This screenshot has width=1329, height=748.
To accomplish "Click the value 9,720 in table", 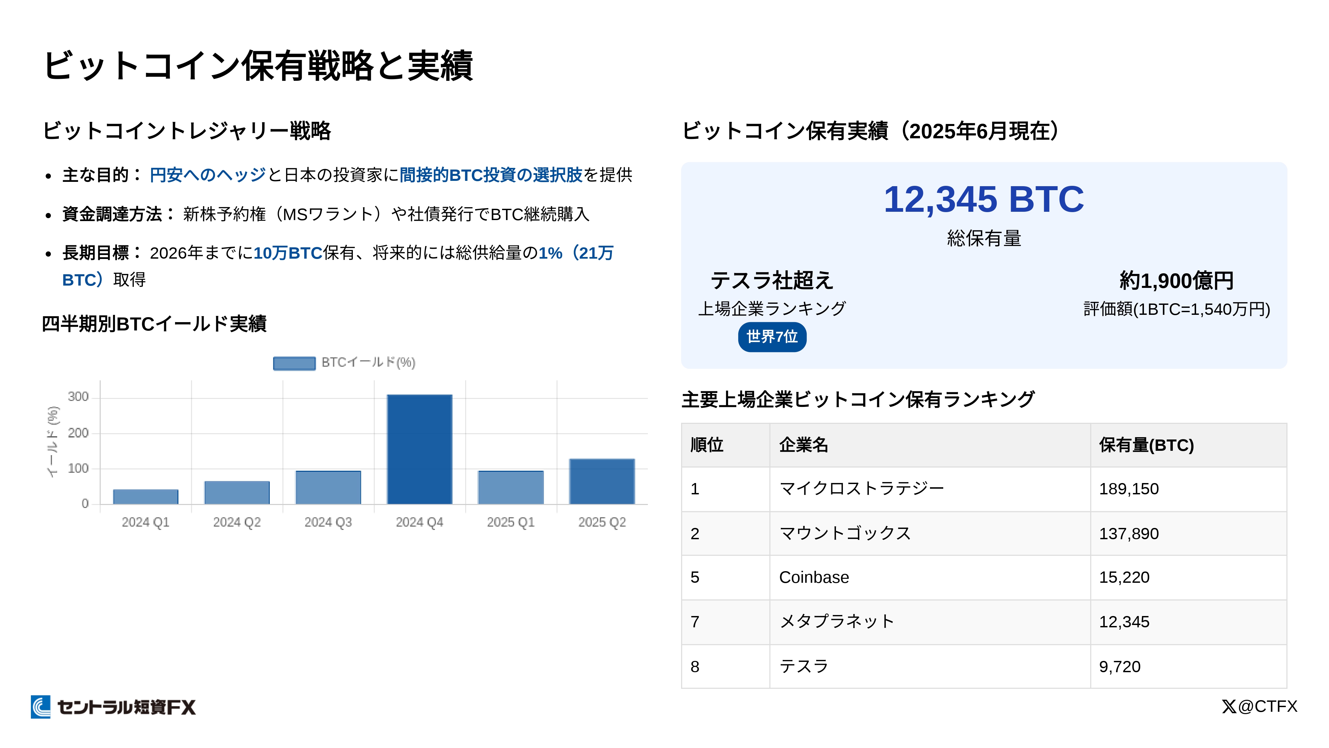I will coord(1120,667).
